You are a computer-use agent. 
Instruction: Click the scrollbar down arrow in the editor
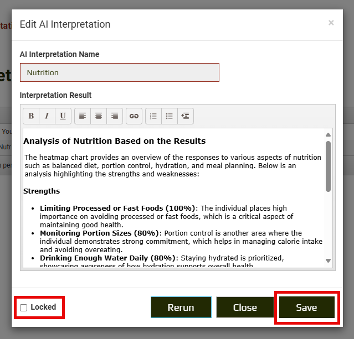(328, 260)
